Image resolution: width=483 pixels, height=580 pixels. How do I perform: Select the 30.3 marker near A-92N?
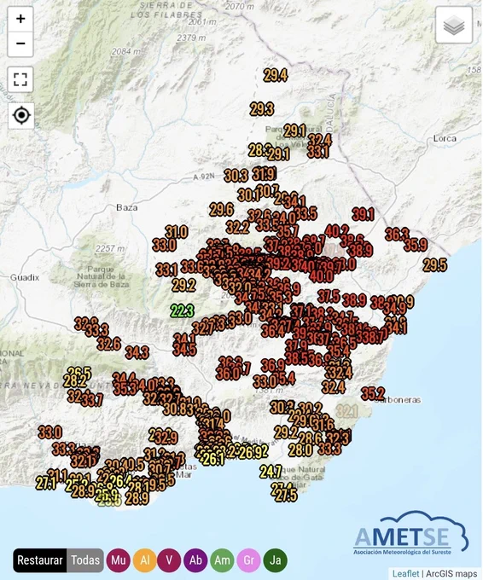coord(236,176)
